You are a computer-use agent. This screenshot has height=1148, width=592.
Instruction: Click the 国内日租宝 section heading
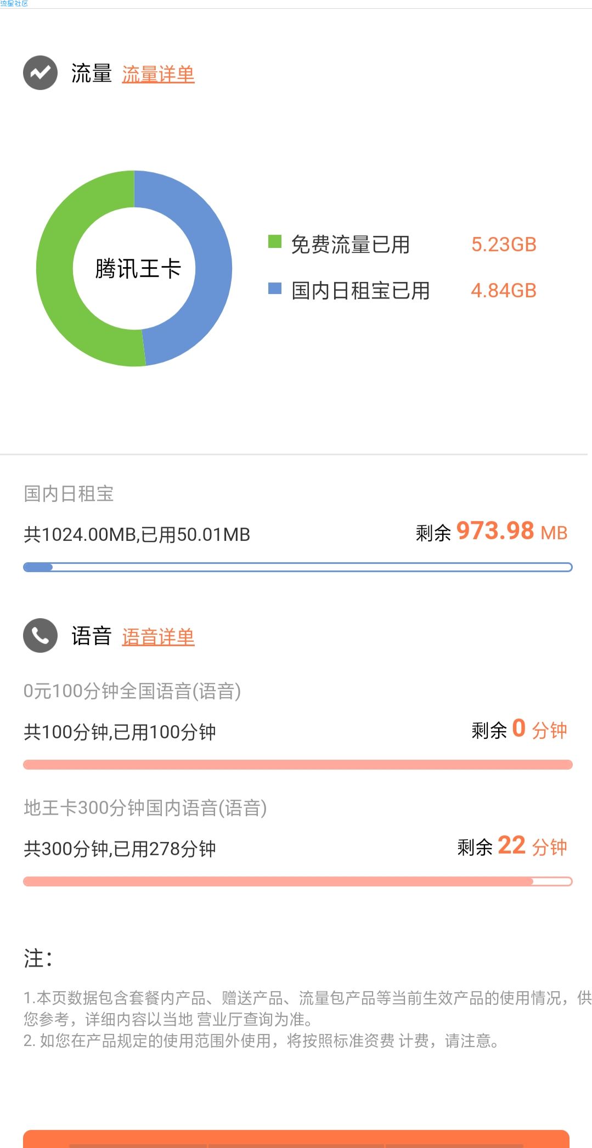pos(69,494)
